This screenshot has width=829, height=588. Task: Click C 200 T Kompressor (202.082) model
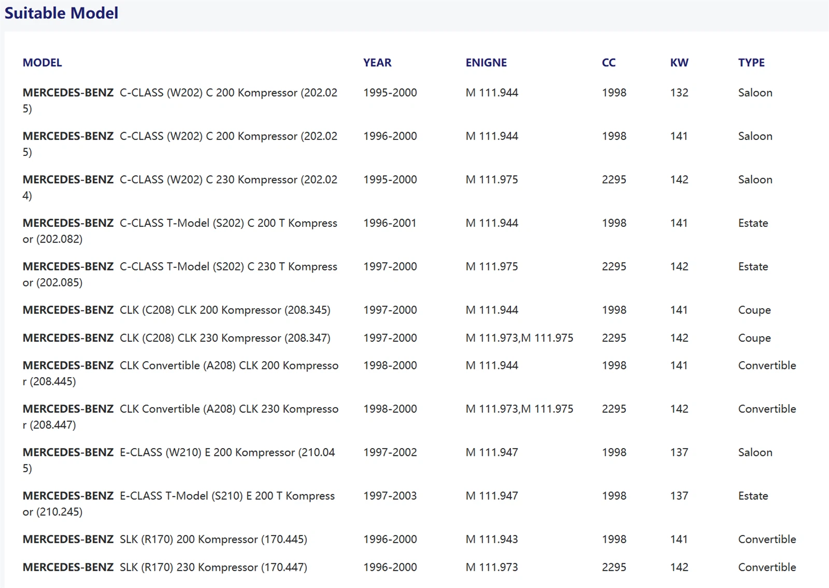coord(180,231)
